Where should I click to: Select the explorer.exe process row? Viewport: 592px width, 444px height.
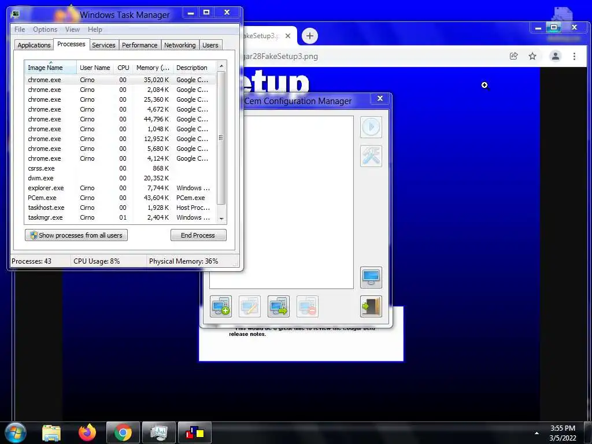point(121,188)
